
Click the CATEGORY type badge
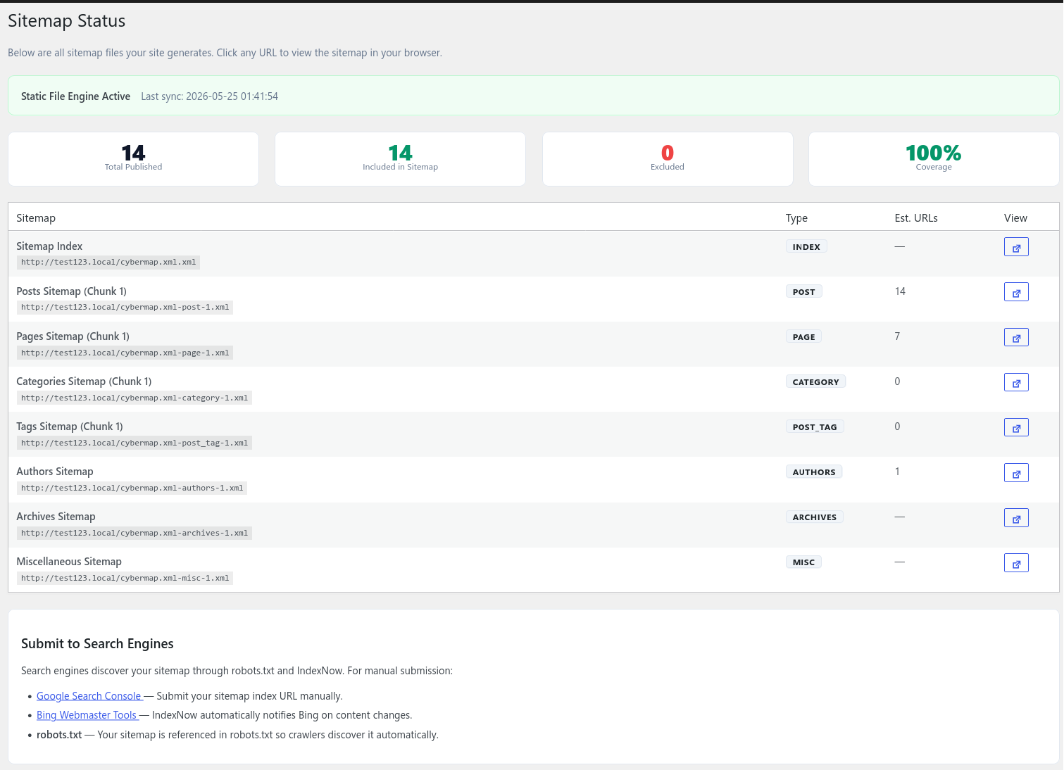815,382
